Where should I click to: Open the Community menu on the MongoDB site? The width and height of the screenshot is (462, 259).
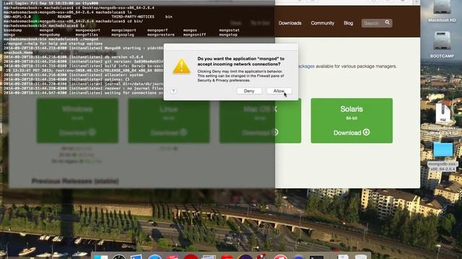coord(323,23)
